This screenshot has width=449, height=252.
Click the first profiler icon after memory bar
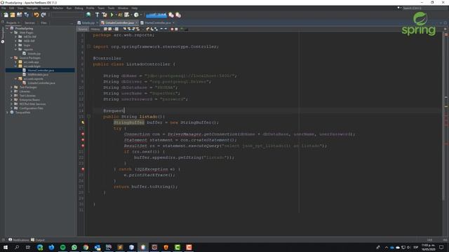(171, 15)
